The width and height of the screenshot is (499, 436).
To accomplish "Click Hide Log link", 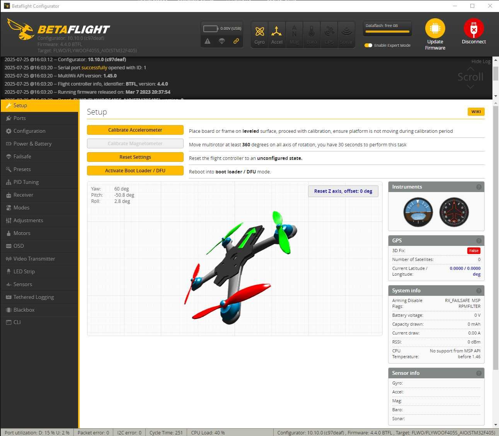I will (481, 61).
